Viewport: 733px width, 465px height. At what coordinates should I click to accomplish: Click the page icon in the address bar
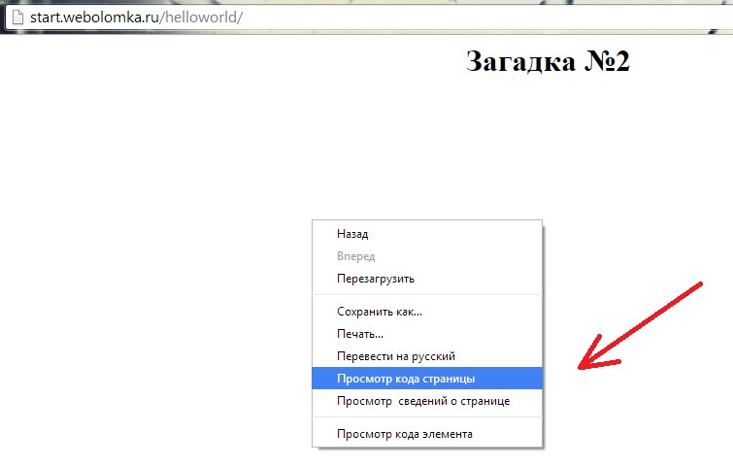pyautogui.click(x=17, y=17)
